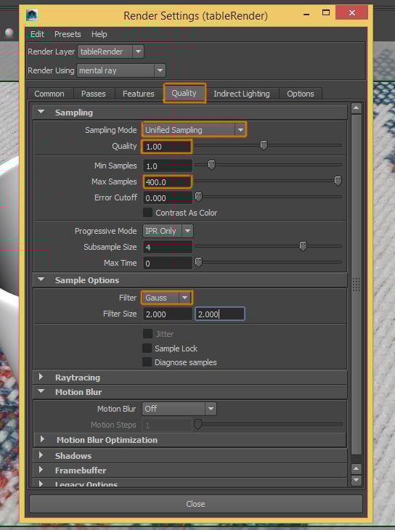Enable the Sample Lock checkbox
Viewport: 395px width, 530px height.
147,348
